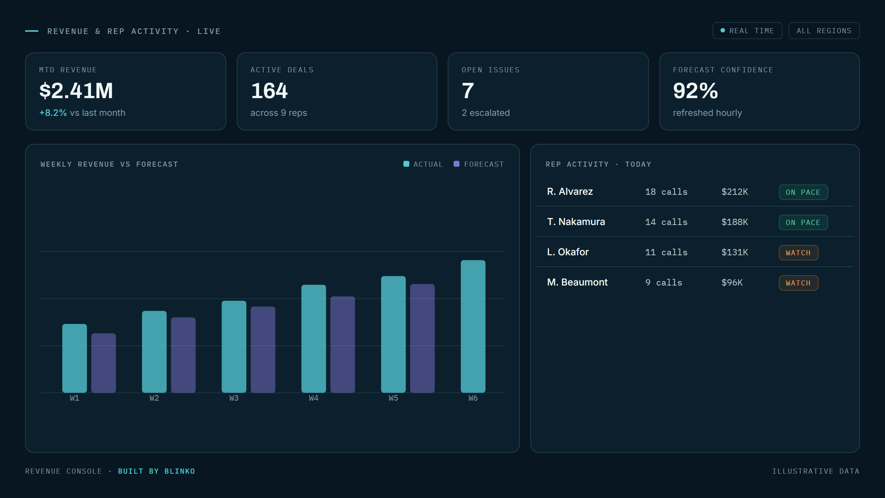This screenshot has height=498, width=885.
Task: Click the W6 actual revenue bar
Action: [x=473, y=326]
